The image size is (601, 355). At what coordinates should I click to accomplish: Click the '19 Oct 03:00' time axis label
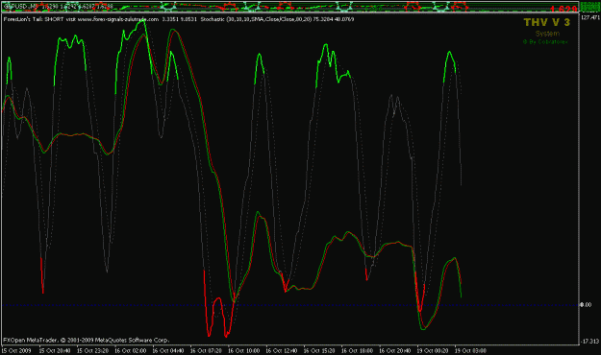pyautogui.click(x=470, y=350)
